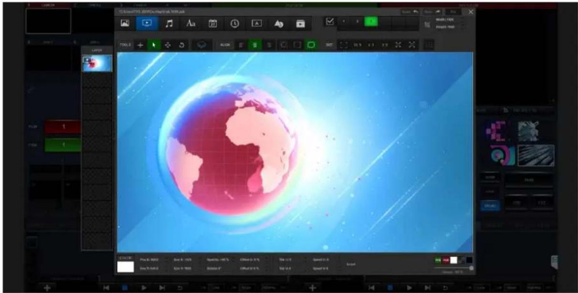This screenshot has width=578, height=293.
Task: Click the red PGM 1 button in background
Action: [63, 127]
